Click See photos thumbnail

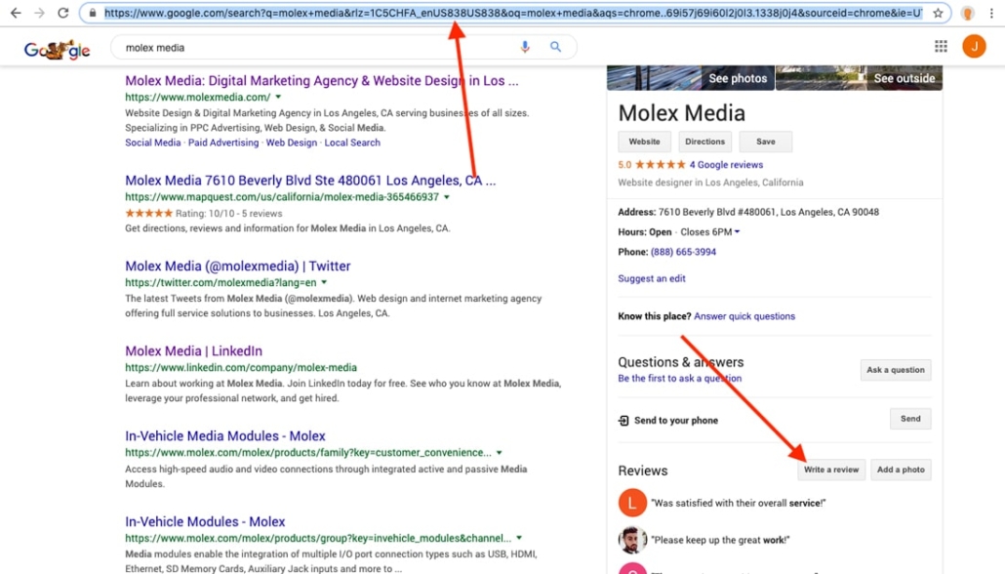pyautogui.click(x=690, y=77)
